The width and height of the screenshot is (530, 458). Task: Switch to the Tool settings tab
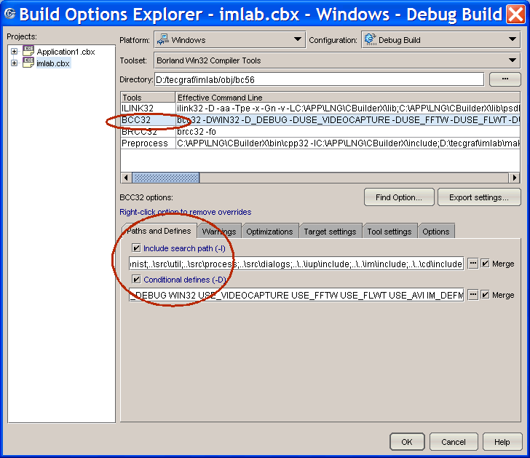389,232
